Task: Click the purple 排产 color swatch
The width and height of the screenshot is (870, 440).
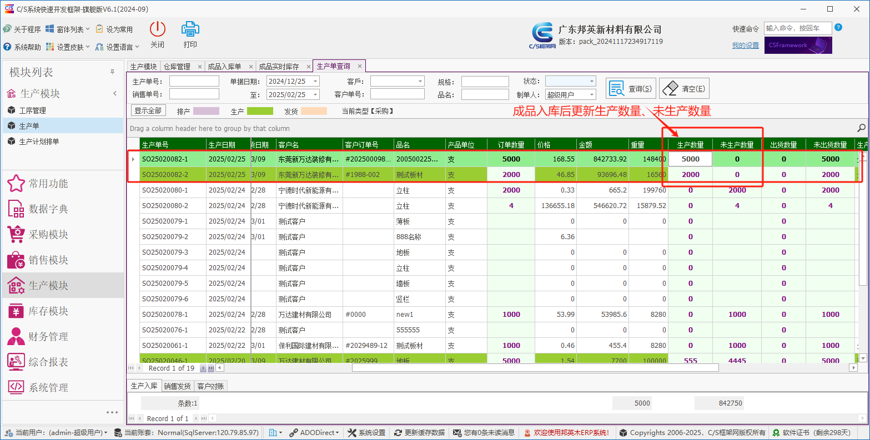Action: point(206,111)
